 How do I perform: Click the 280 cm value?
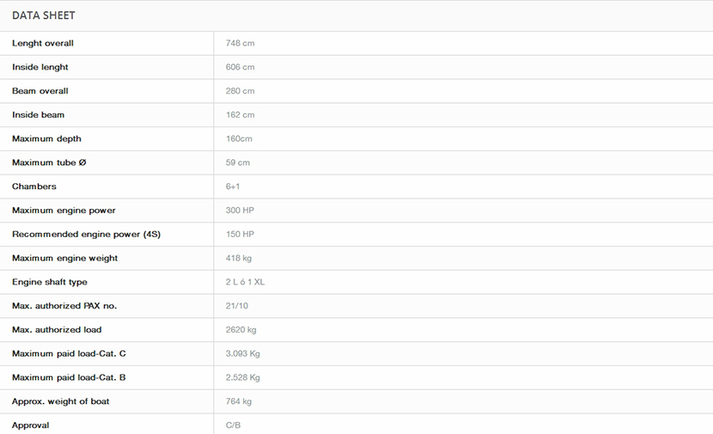pyautogui.click(x=240, y=91)
